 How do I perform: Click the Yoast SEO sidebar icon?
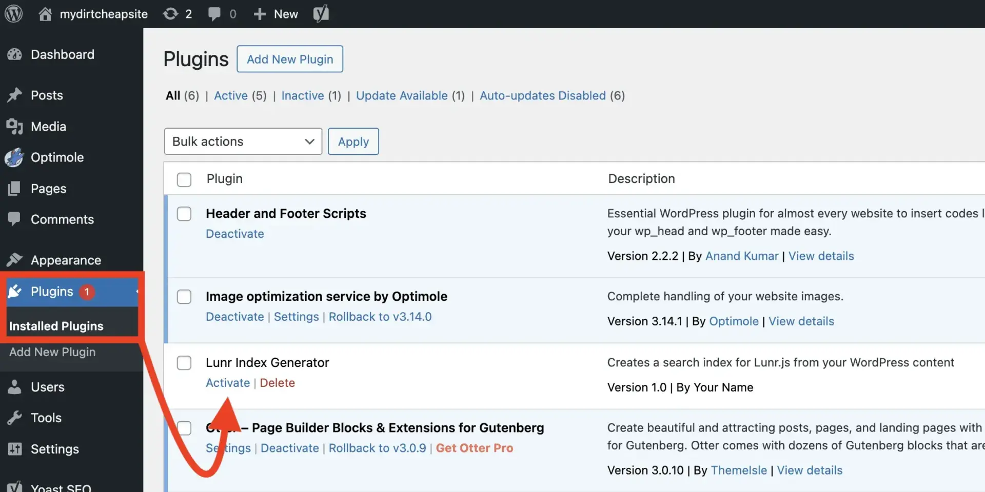15,486
